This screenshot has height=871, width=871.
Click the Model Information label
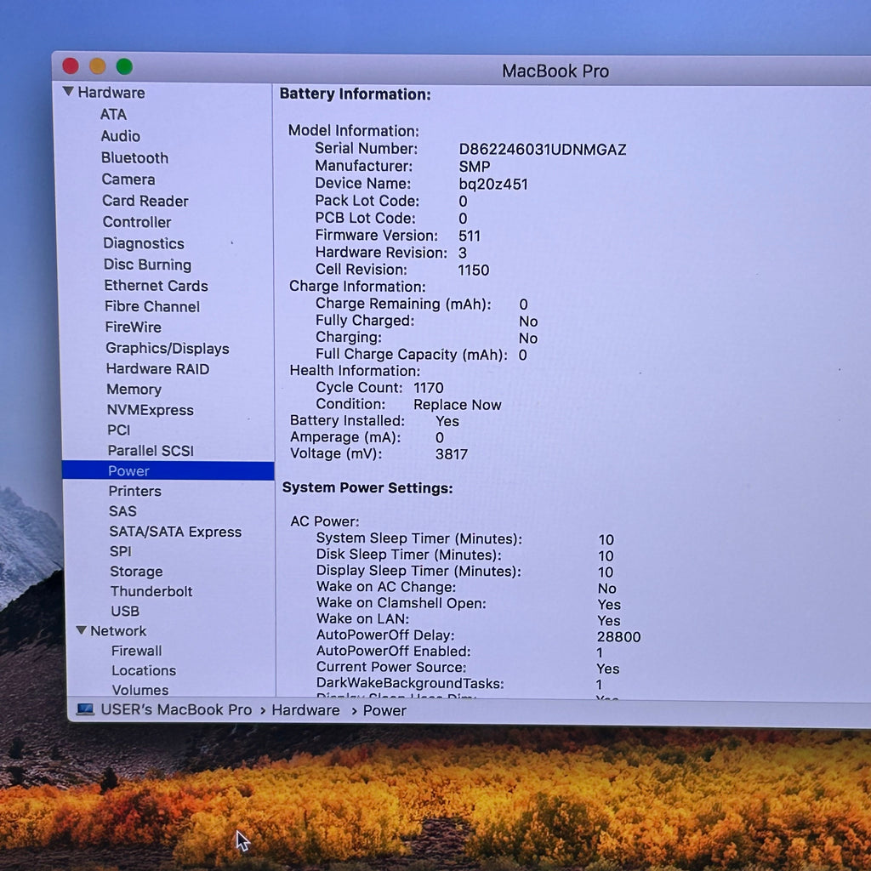point(353,131)
